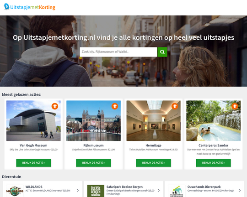
Task: Expand the WILDLANDS deal chevron arrow
Action: (78, 191)
